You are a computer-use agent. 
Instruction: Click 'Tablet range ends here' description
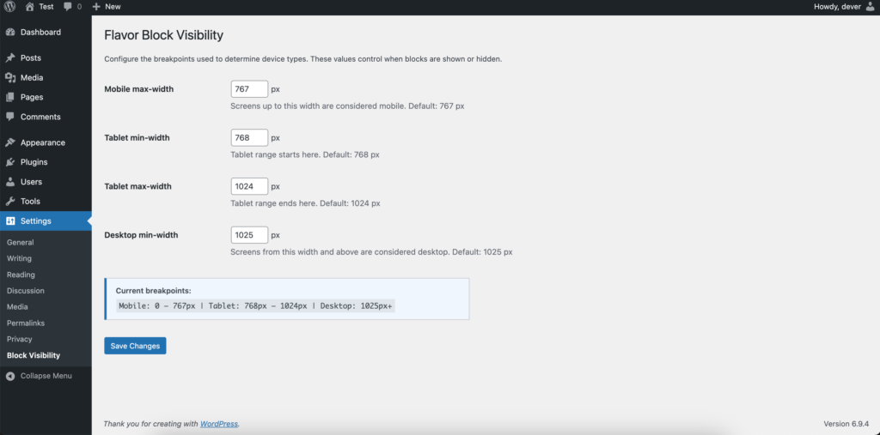tap(305, 203)
